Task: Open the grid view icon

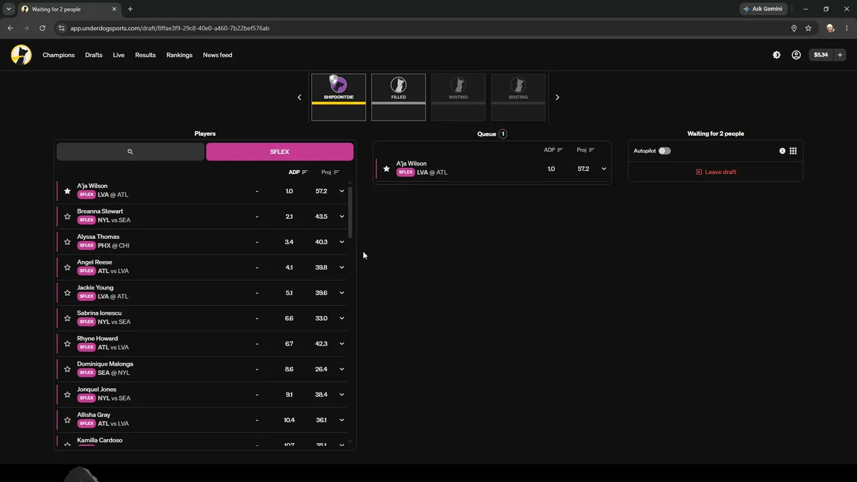Action: point(793,151)
